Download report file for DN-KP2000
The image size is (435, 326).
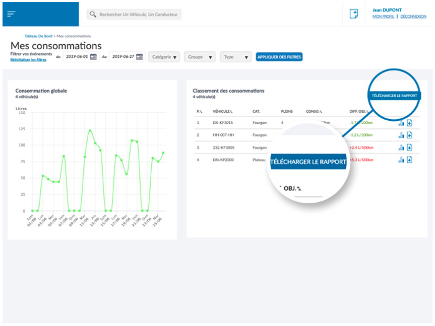click(x=409, y=159)
